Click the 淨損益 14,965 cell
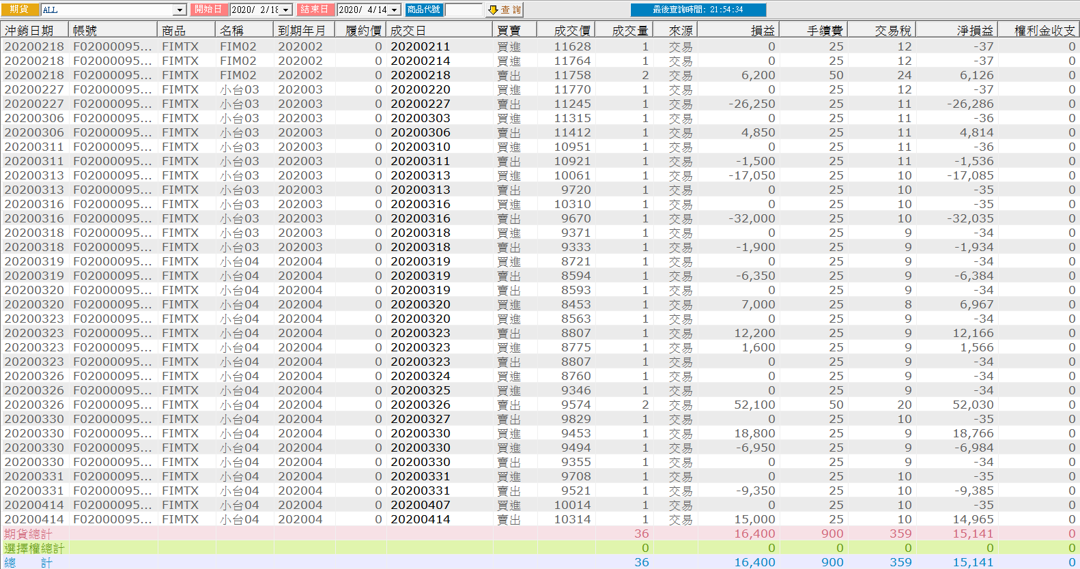Viewport: 1080px width, 569px height. coord(974,519)
